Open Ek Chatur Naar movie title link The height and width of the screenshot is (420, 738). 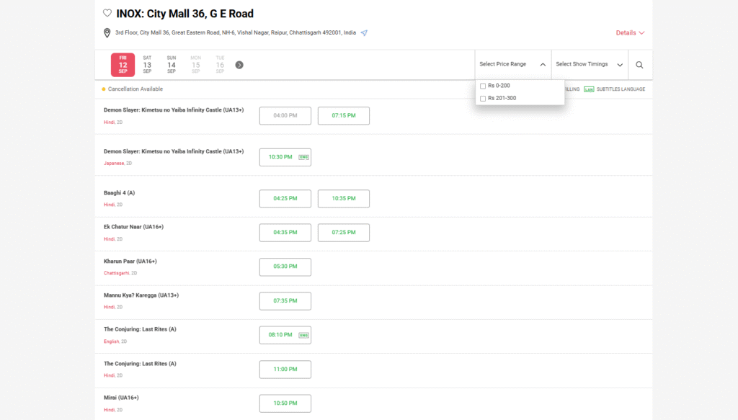coord(133,227)
